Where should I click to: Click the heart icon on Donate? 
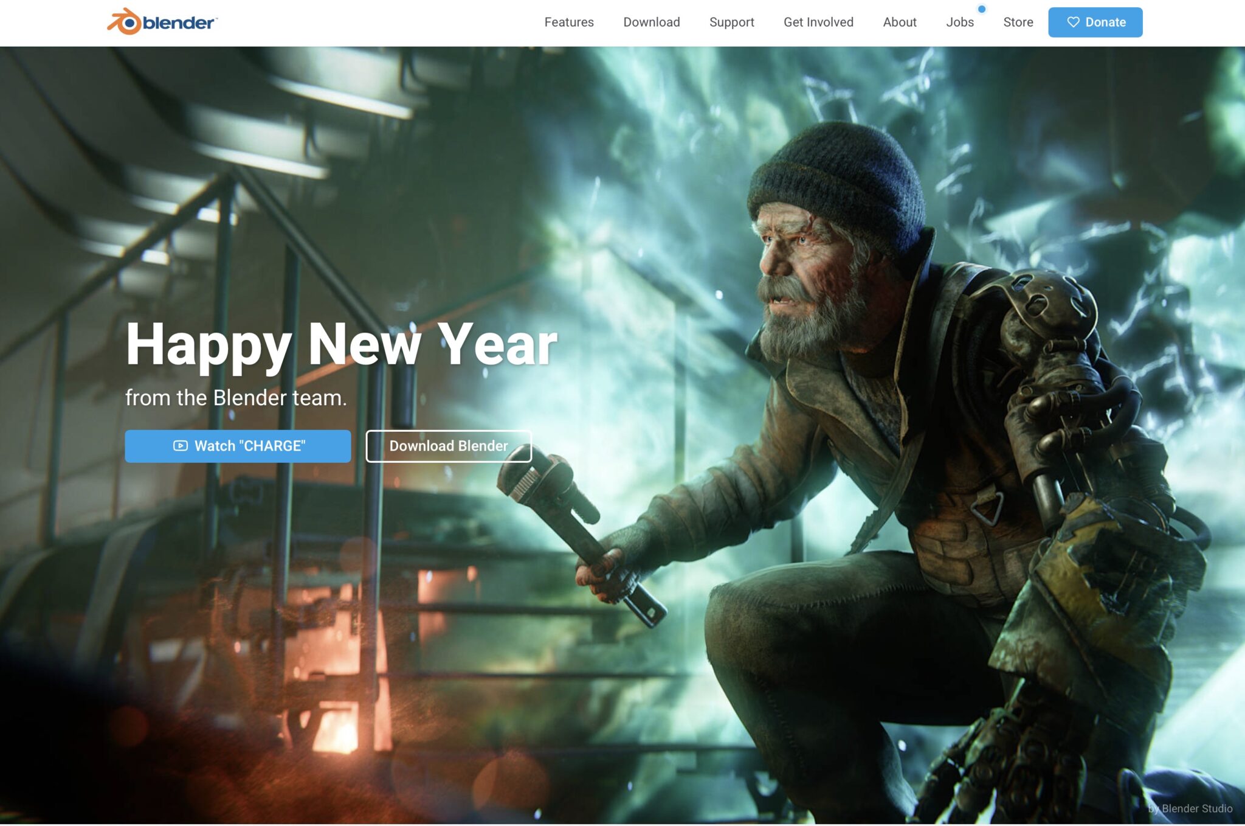(1074, 23)
